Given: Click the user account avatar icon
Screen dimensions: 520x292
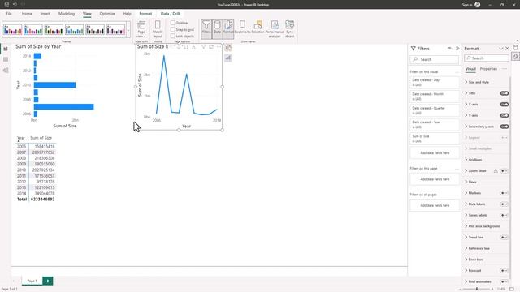Looking at the screenshot, I should click(x=478, y=5).
